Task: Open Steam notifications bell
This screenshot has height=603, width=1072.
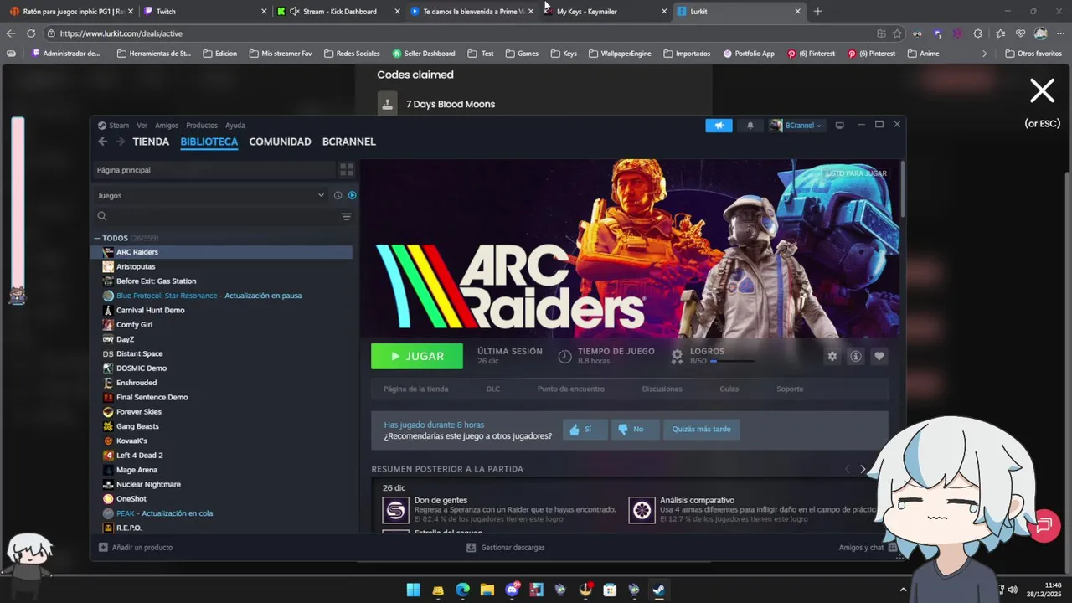Action: pyautogui.click(x=750, y=126)
